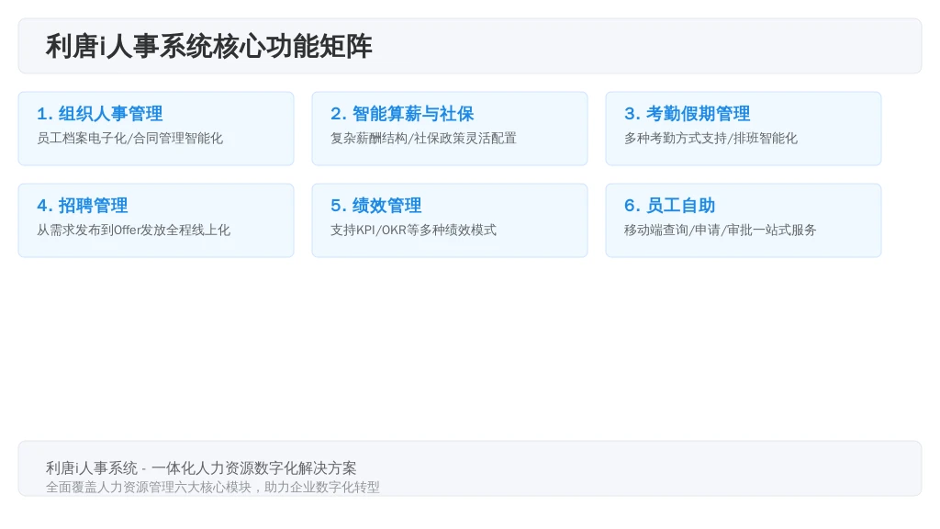Select the 2. 智能算薪与社保 heading
This screenshot has width=940, height=529.
click(x=402, y=113)
